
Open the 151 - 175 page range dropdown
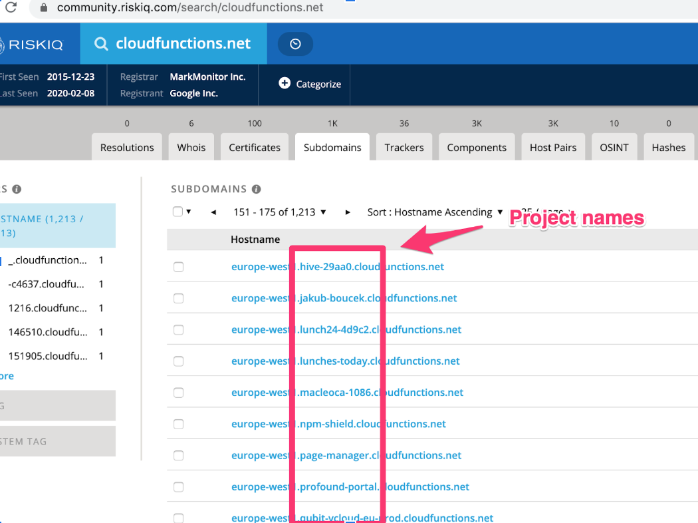(280, 212)
